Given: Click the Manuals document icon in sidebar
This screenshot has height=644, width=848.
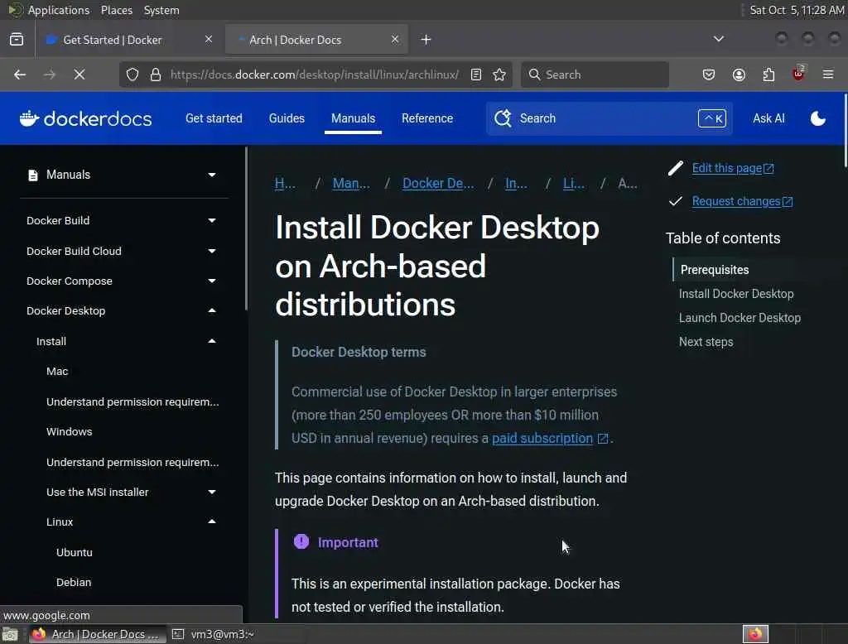Looking at the screenshot, I should 33,175.
